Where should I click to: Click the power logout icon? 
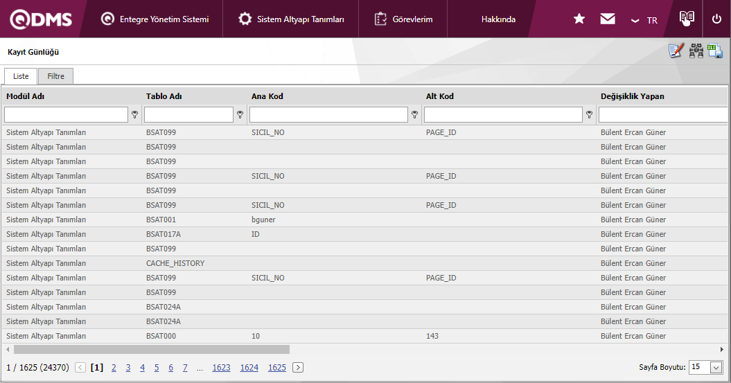716,19
